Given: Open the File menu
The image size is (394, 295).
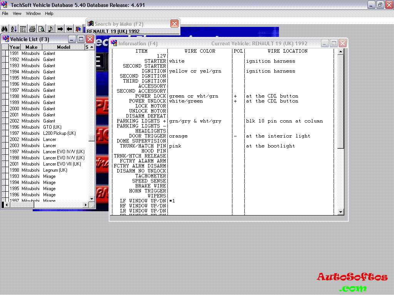Looking at the screenshot, I should [5, 13].
